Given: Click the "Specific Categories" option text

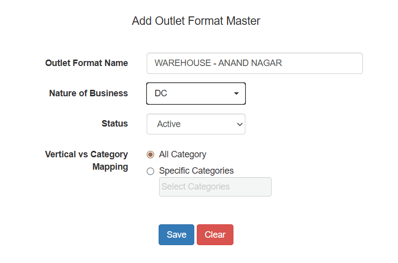Looking at the screenshot, I should [196, 171].
